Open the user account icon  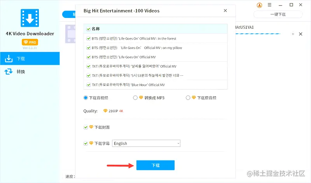coord(259,5)
